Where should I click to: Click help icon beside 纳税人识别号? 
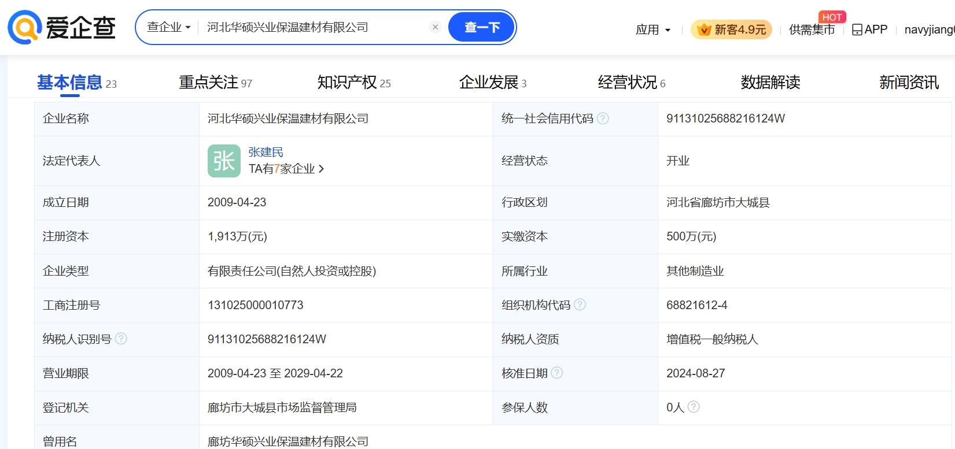(x=121, y=339)
